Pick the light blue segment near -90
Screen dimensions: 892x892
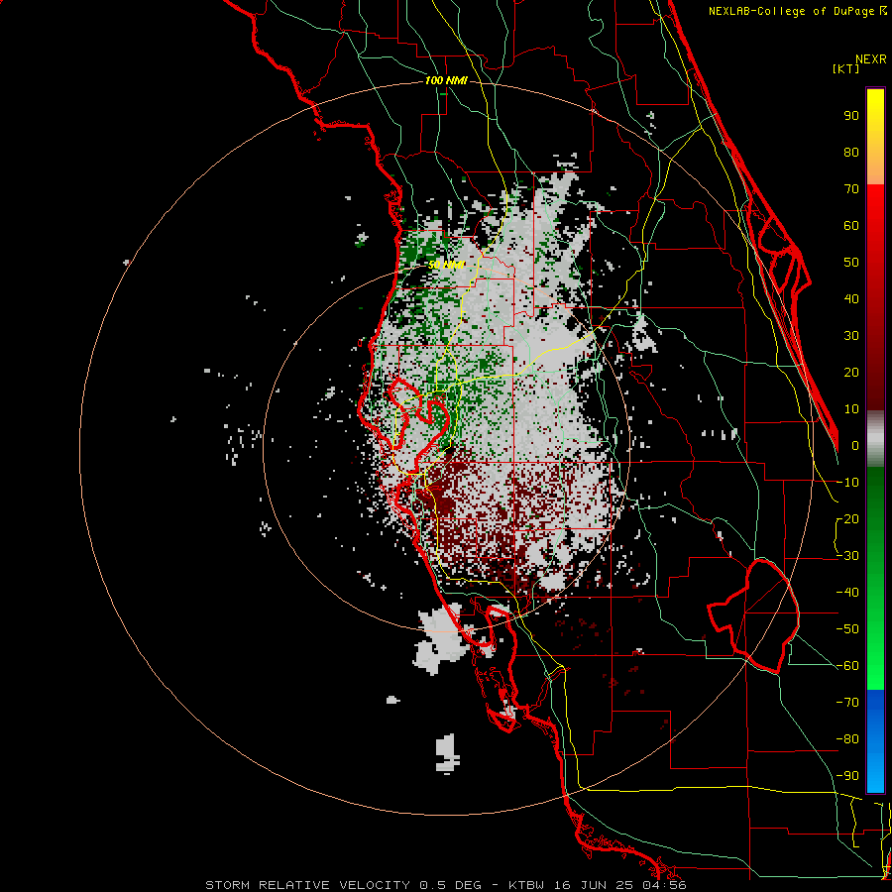(x=875, y=776)
